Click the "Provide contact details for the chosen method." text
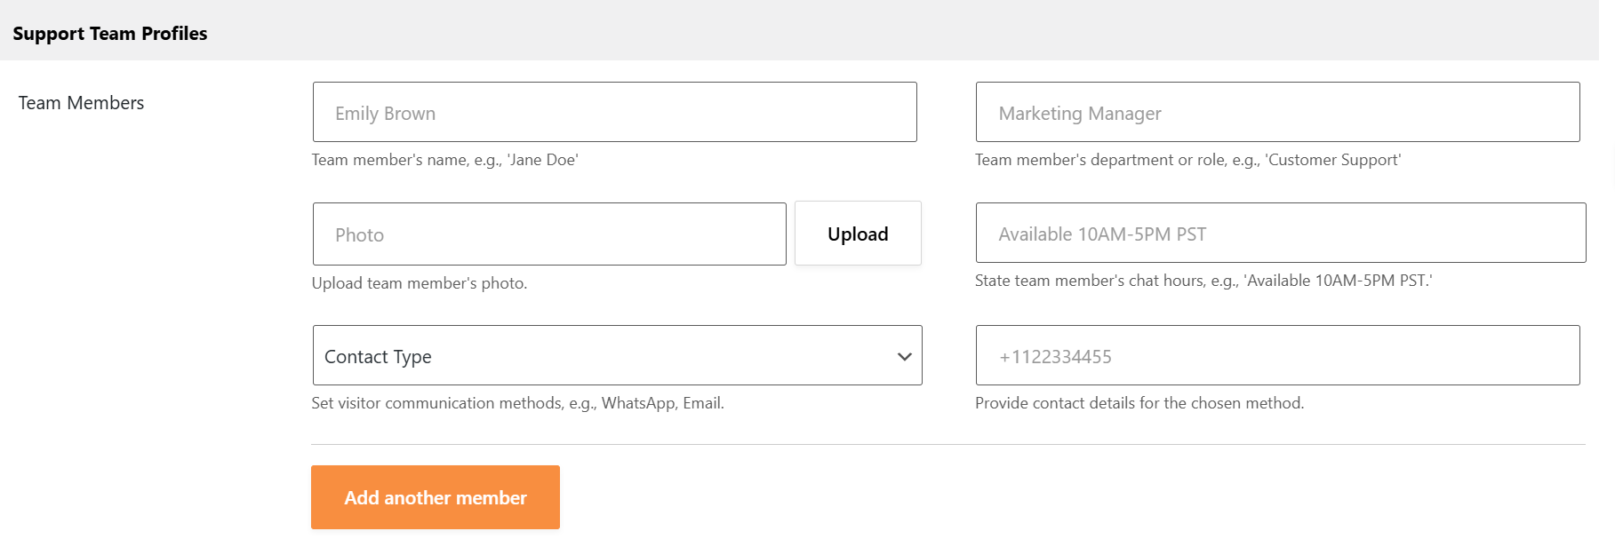This screenshot has width=1615, height=547. pyautogui.click(x=1139, y=403)
